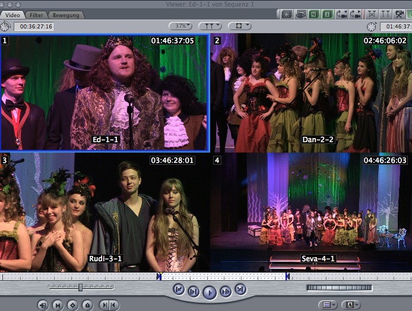The image size is (412, 311).
Task: Click the angle number 4 badge
Action: 217,160
